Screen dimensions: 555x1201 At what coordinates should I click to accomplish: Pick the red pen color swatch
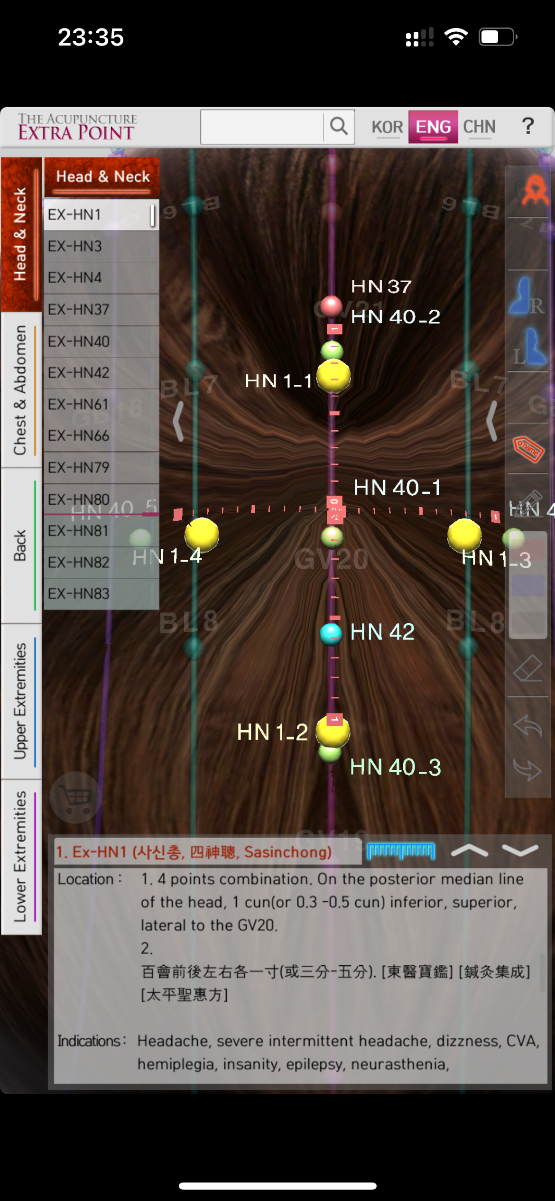click(x=527, y=549)
